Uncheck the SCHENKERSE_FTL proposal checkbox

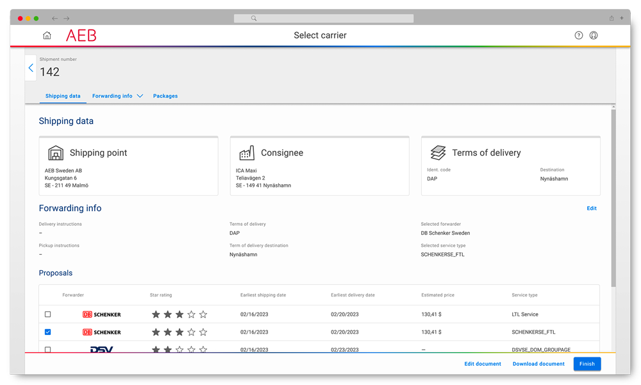pos(48,332)
